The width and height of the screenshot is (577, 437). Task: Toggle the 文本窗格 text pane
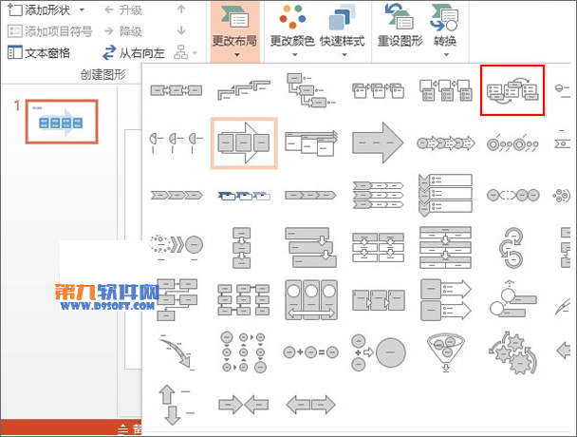coord(40,54)
